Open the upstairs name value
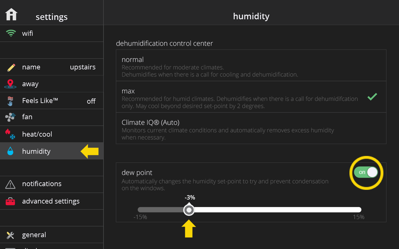399x249 pixels. pyautogui.click(x=83, y=67)
